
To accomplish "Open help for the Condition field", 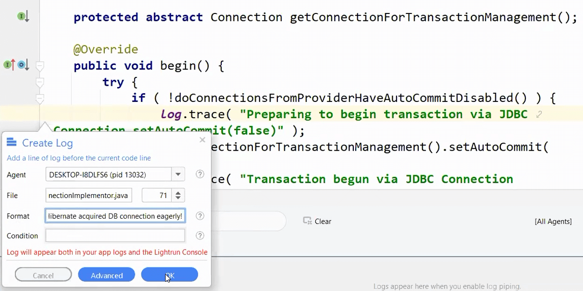I will tap(200, 235).
